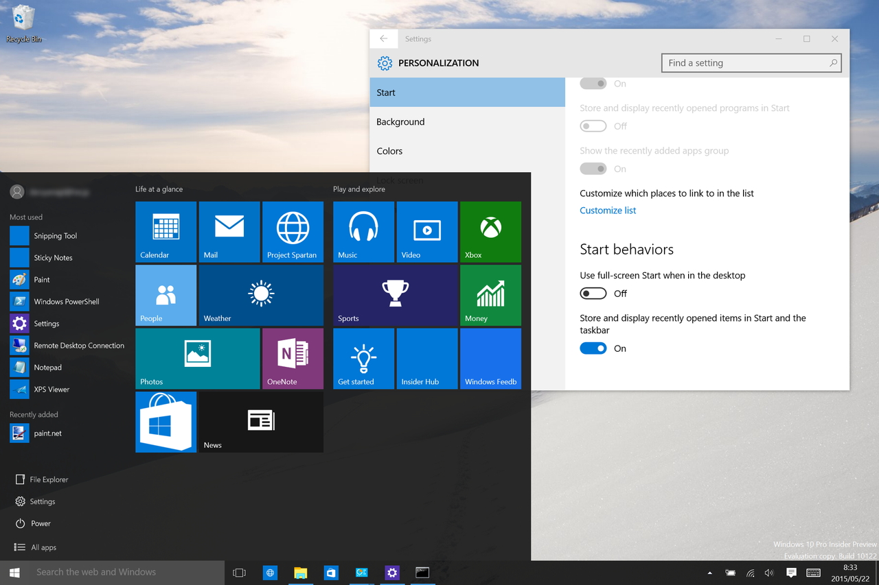Click the battery icon in system tray
Screen dimensions: 879x585
[x=730, y=573]
